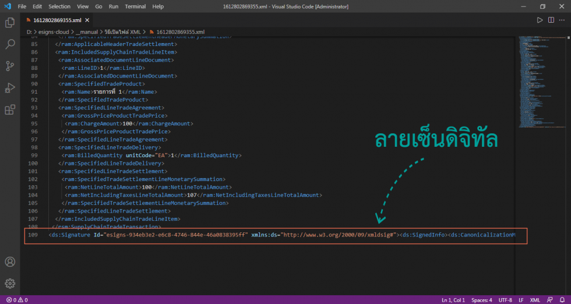Click the ram:SpecifiedTradeProduct opening tag on line 90
571x304 pixels.
click(101, 84)
